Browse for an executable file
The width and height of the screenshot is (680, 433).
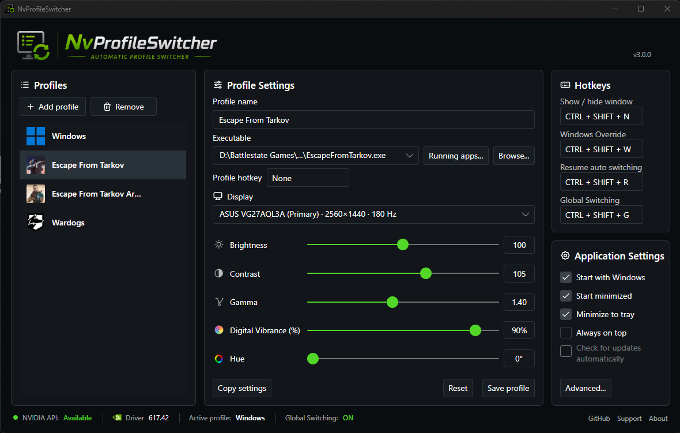514,156
